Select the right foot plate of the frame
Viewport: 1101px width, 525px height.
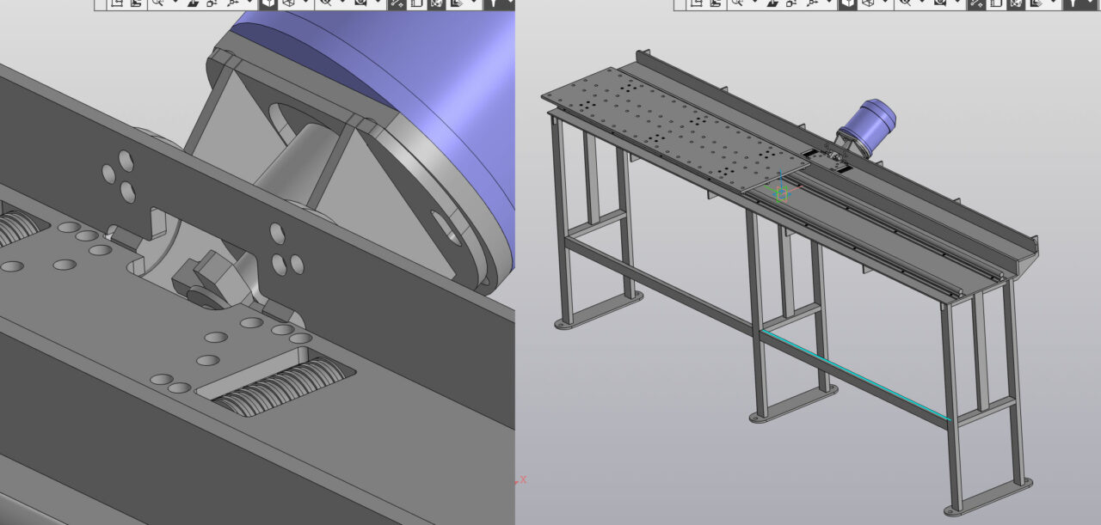click(987, 497)
